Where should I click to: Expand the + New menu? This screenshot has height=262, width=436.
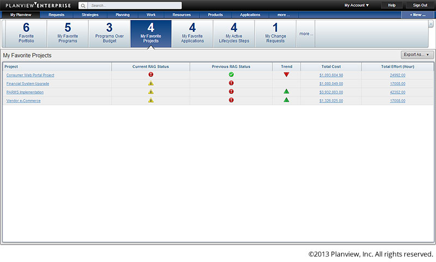coord(417,15)
